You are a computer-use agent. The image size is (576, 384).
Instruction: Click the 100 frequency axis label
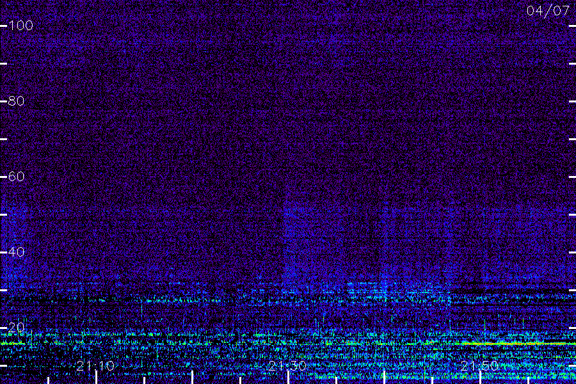[20, 26]
